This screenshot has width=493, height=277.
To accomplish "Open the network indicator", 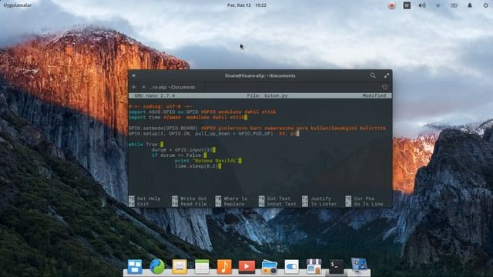I will click(438, 5).
